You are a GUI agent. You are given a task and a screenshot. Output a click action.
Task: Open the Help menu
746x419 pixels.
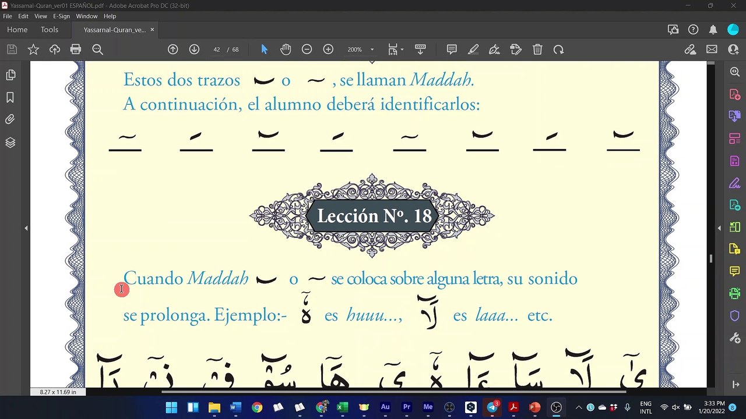(110, 16)
